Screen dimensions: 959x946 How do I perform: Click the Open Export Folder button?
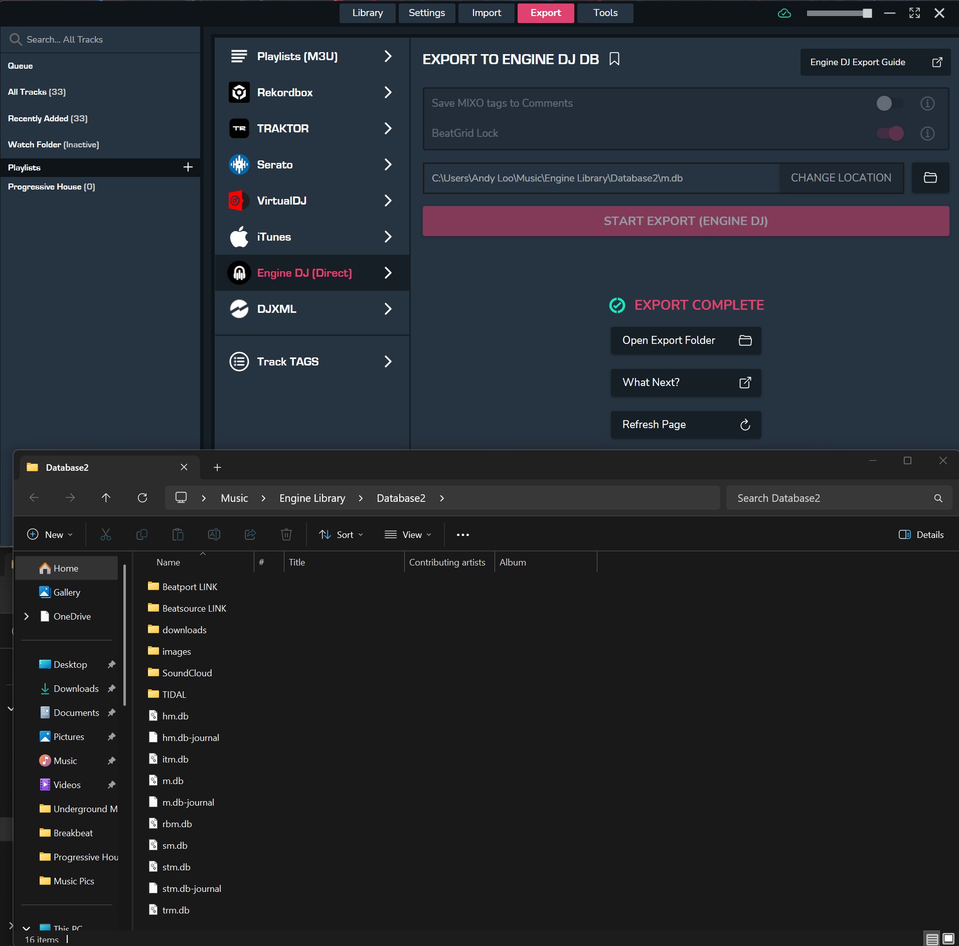click(x=686, y=340)
